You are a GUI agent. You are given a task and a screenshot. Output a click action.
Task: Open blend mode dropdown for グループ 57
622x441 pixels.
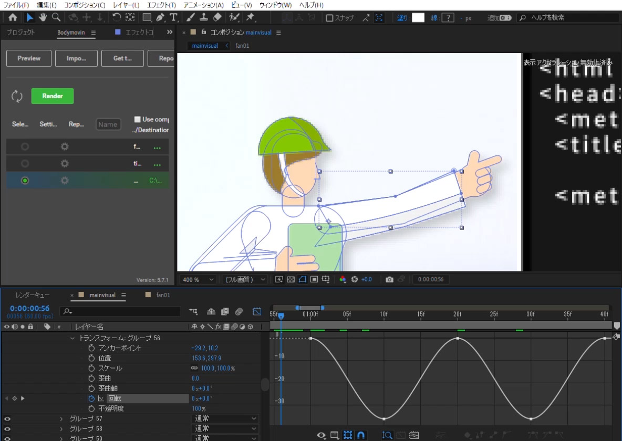point(225,419)
